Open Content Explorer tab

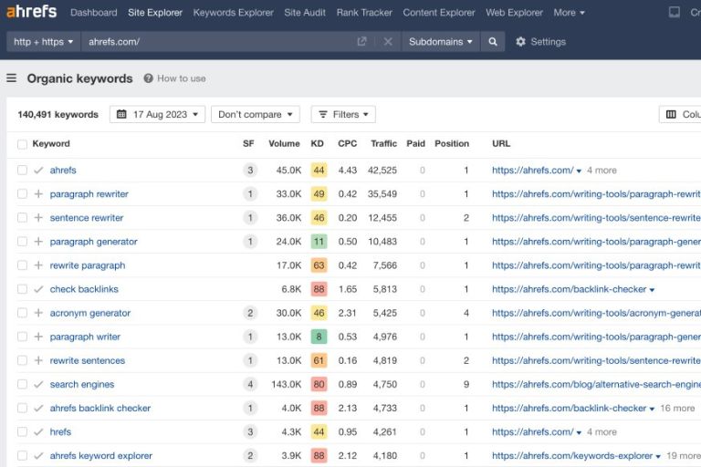point(439,13)
